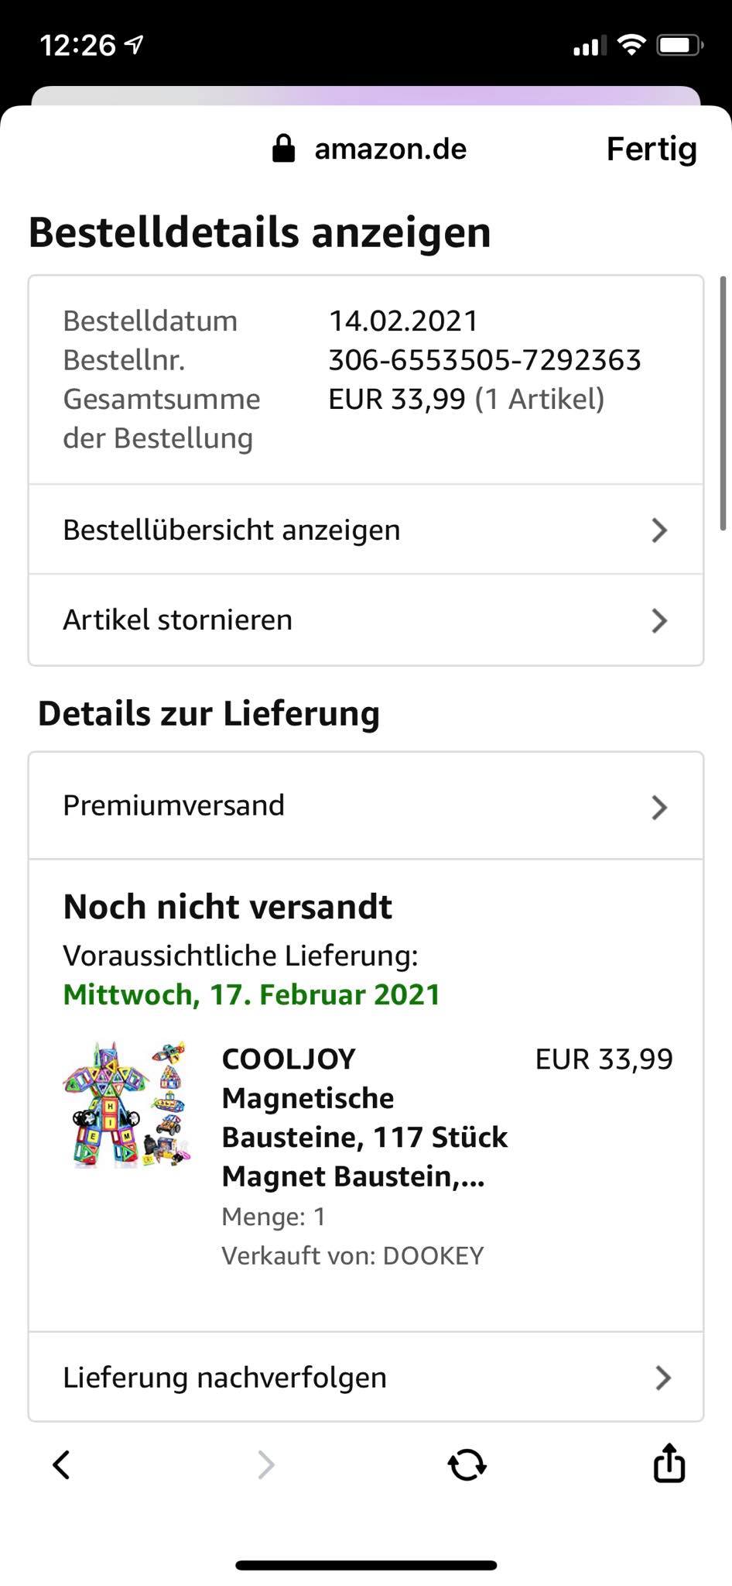
Task: Tap the location arrow beside the clock
Action: click(135, 46)
